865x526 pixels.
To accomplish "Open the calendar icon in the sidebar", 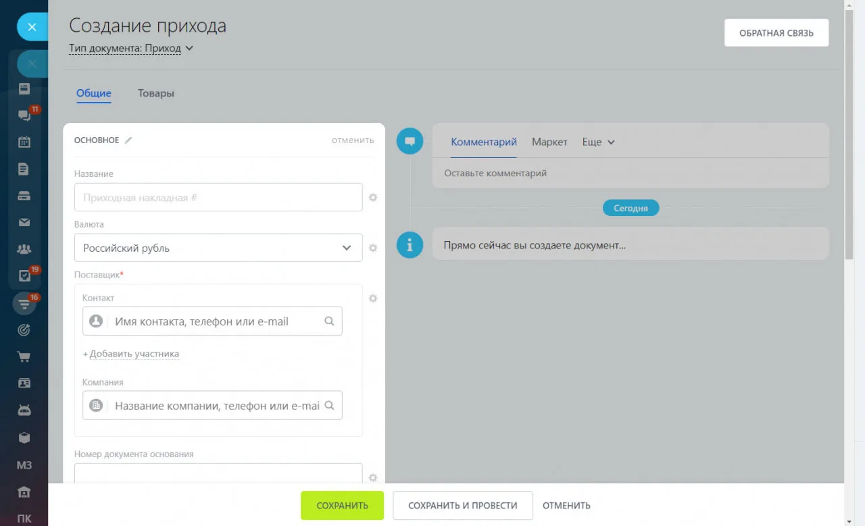I will [x=24, y=142].
